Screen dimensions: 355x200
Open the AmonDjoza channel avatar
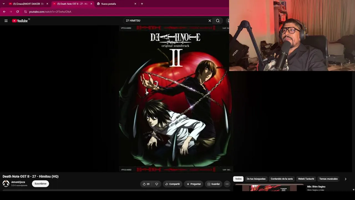pos(6,184)
